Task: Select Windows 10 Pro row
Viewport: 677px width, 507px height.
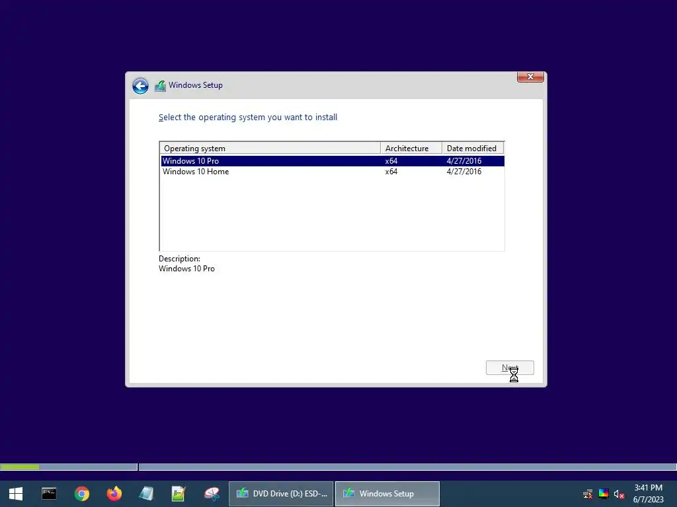Action: (x=333, y=161)
